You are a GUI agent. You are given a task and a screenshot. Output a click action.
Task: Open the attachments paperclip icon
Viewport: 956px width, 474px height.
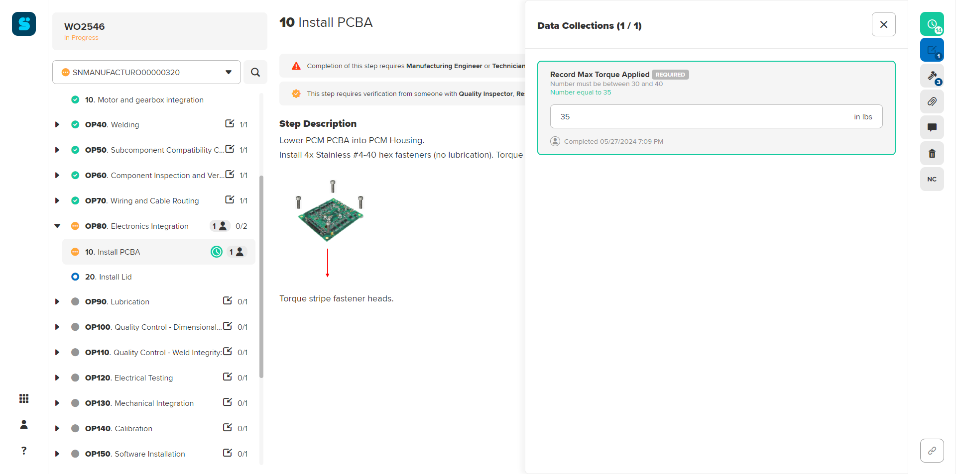[932, 101]
